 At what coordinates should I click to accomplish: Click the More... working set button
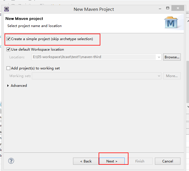pyautogui.click(x=172, y=76)
